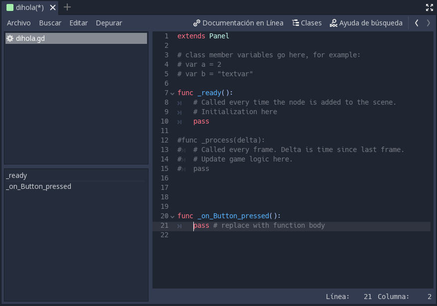
Task: Go back to previous edited document
Action: 417,23
